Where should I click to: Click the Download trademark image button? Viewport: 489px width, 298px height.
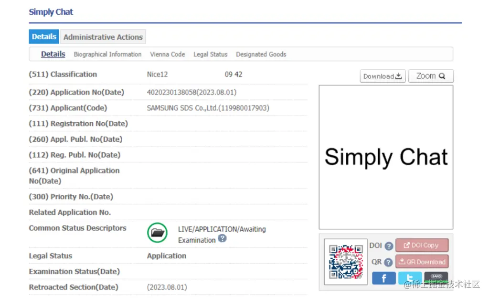pyautogui.click(x=383, y=76)
